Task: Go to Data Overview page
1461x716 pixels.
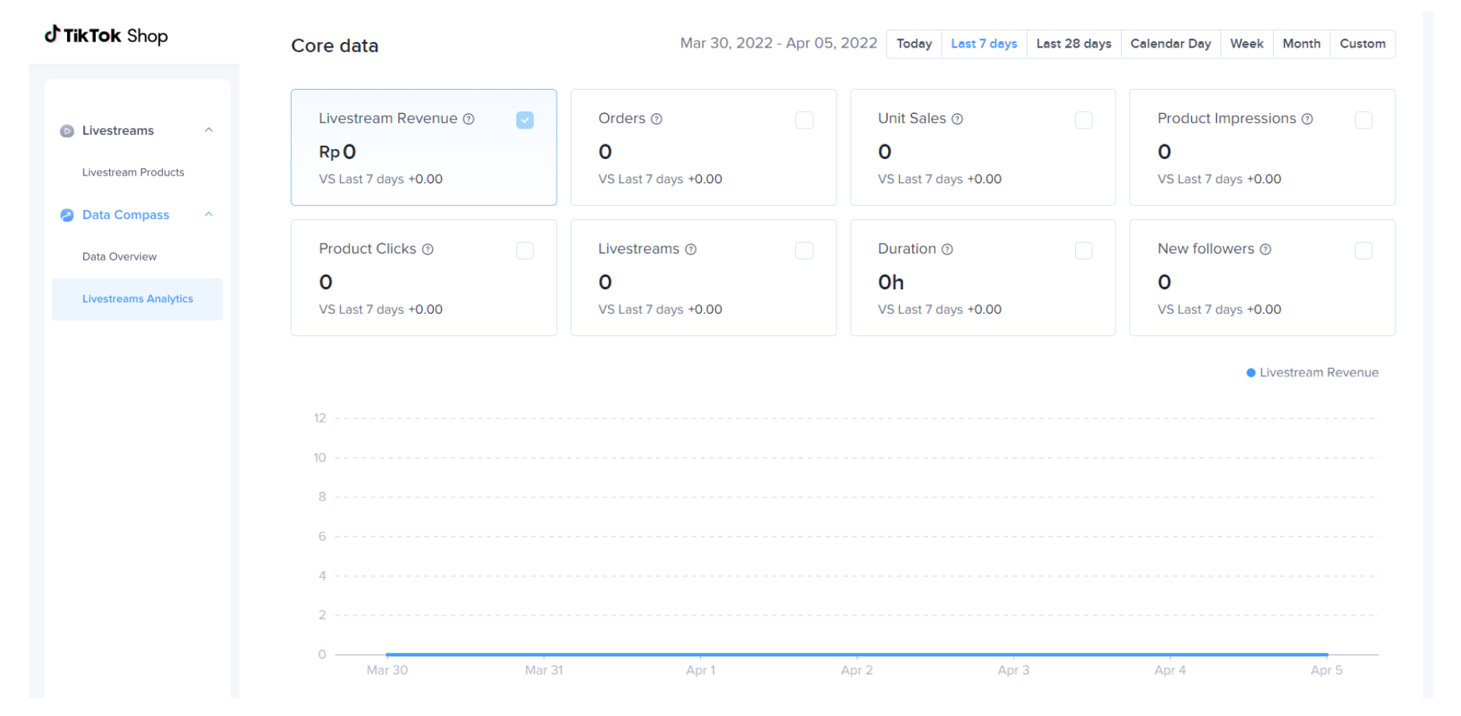Action: pyautogui.click(x=119, y=257)
